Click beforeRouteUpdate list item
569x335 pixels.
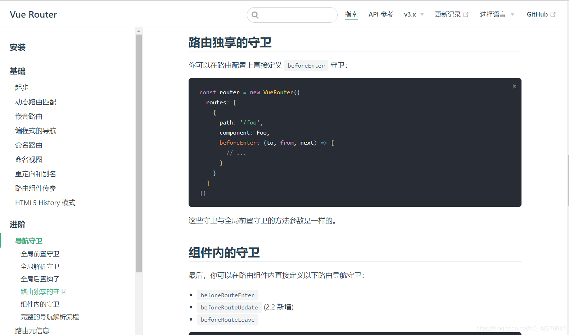(x=229, y=307)
